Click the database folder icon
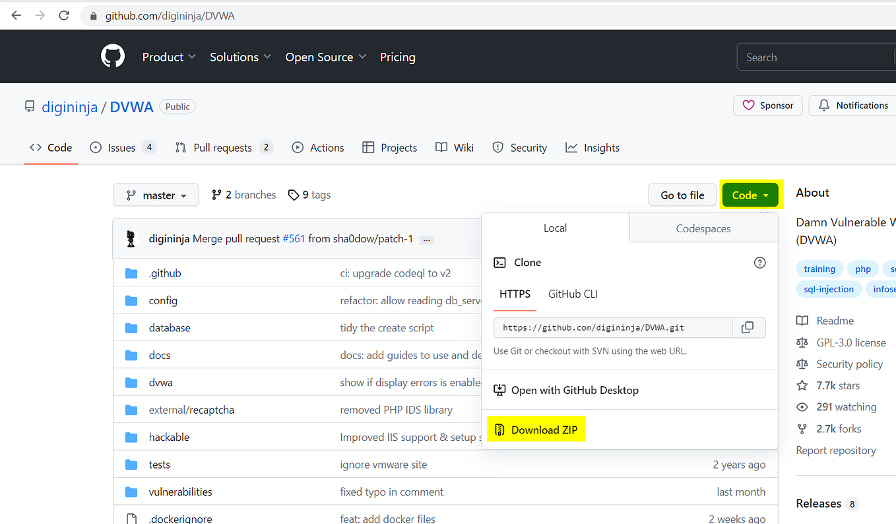Viewport: 896px width, 524px height. (131, 328)
